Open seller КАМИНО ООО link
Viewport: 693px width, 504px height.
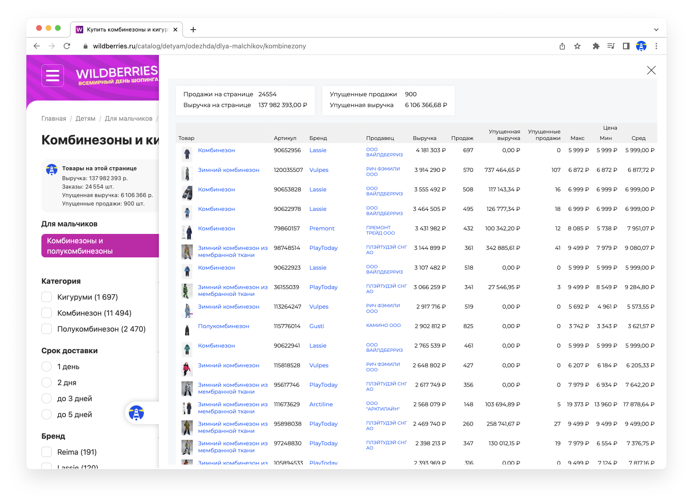[x=384, y=326]
